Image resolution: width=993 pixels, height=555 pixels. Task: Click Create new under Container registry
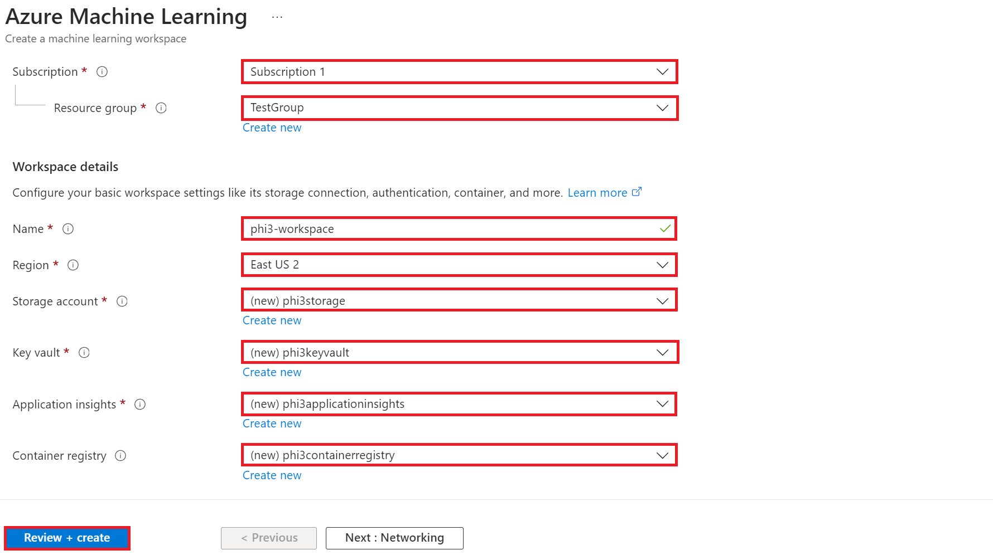click(272, 475)
